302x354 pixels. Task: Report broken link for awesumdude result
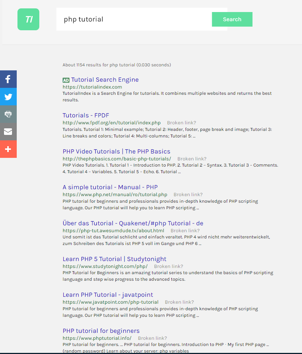click(185, 230)
